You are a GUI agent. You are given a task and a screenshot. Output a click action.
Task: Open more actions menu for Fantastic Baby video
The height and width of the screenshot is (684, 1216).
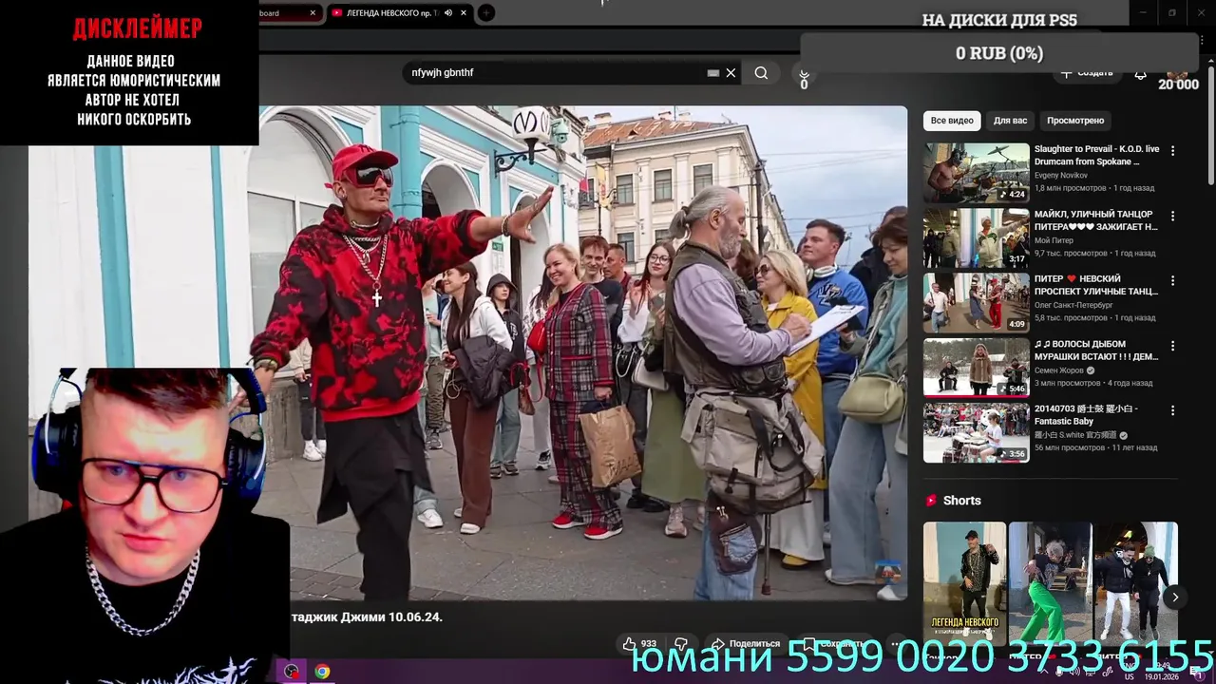coord(1172,410)
